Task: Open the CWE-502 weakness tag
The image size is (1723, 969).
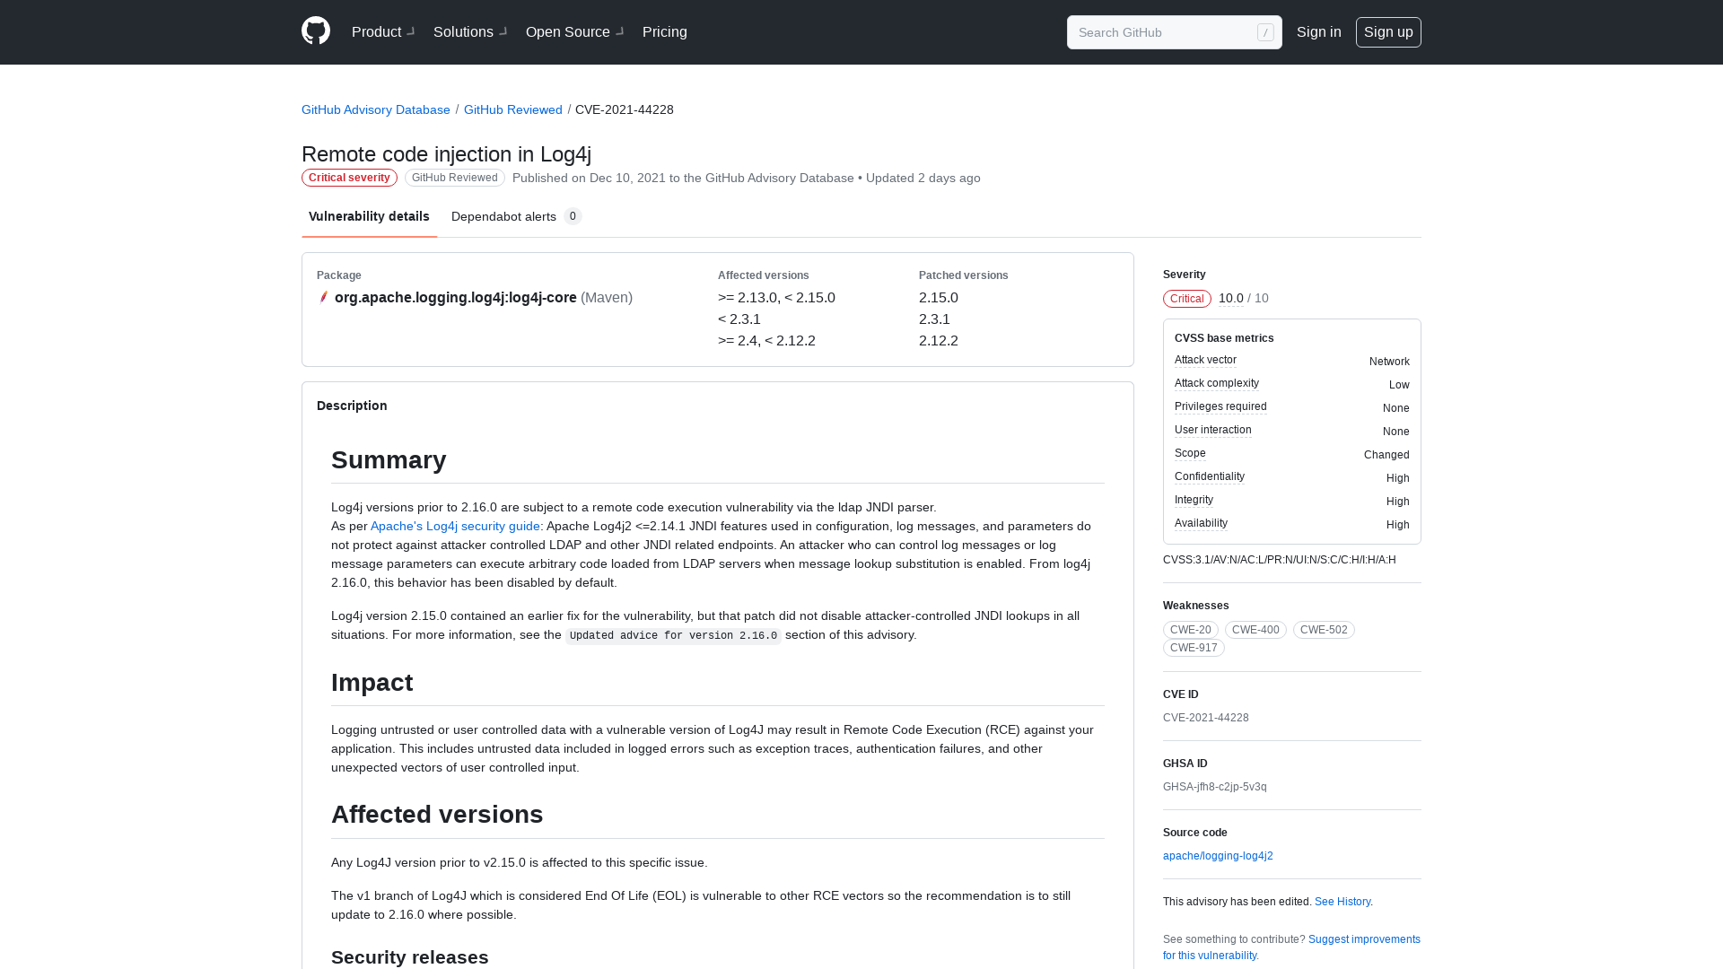Action: pyautogui.click(x=1324, y=630)
